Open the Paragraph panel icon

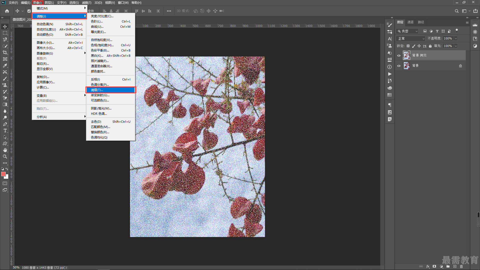tap(389, 105)
